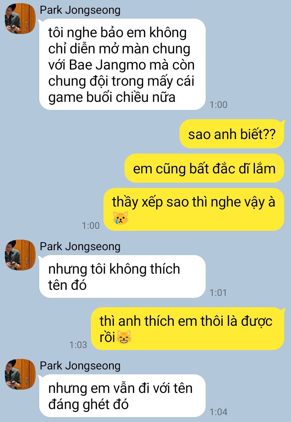The width and height of the screenshot is (291, 422).
Task: Click the crying cat emoji
Action: coord(120,218)
